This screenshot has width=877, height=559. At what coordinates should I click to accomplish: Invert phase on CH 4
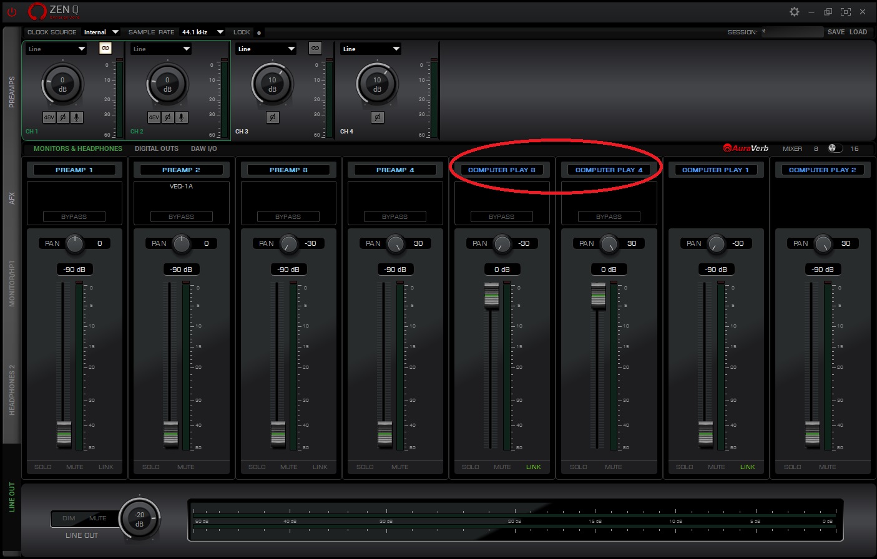tap(377, 117)
